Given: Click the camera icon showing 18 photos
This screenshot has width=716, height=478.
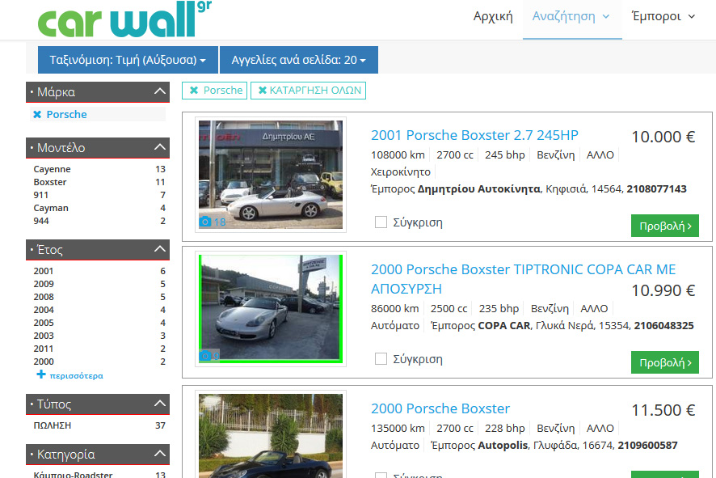Looking at the screenshot, I should coord(205,221).
